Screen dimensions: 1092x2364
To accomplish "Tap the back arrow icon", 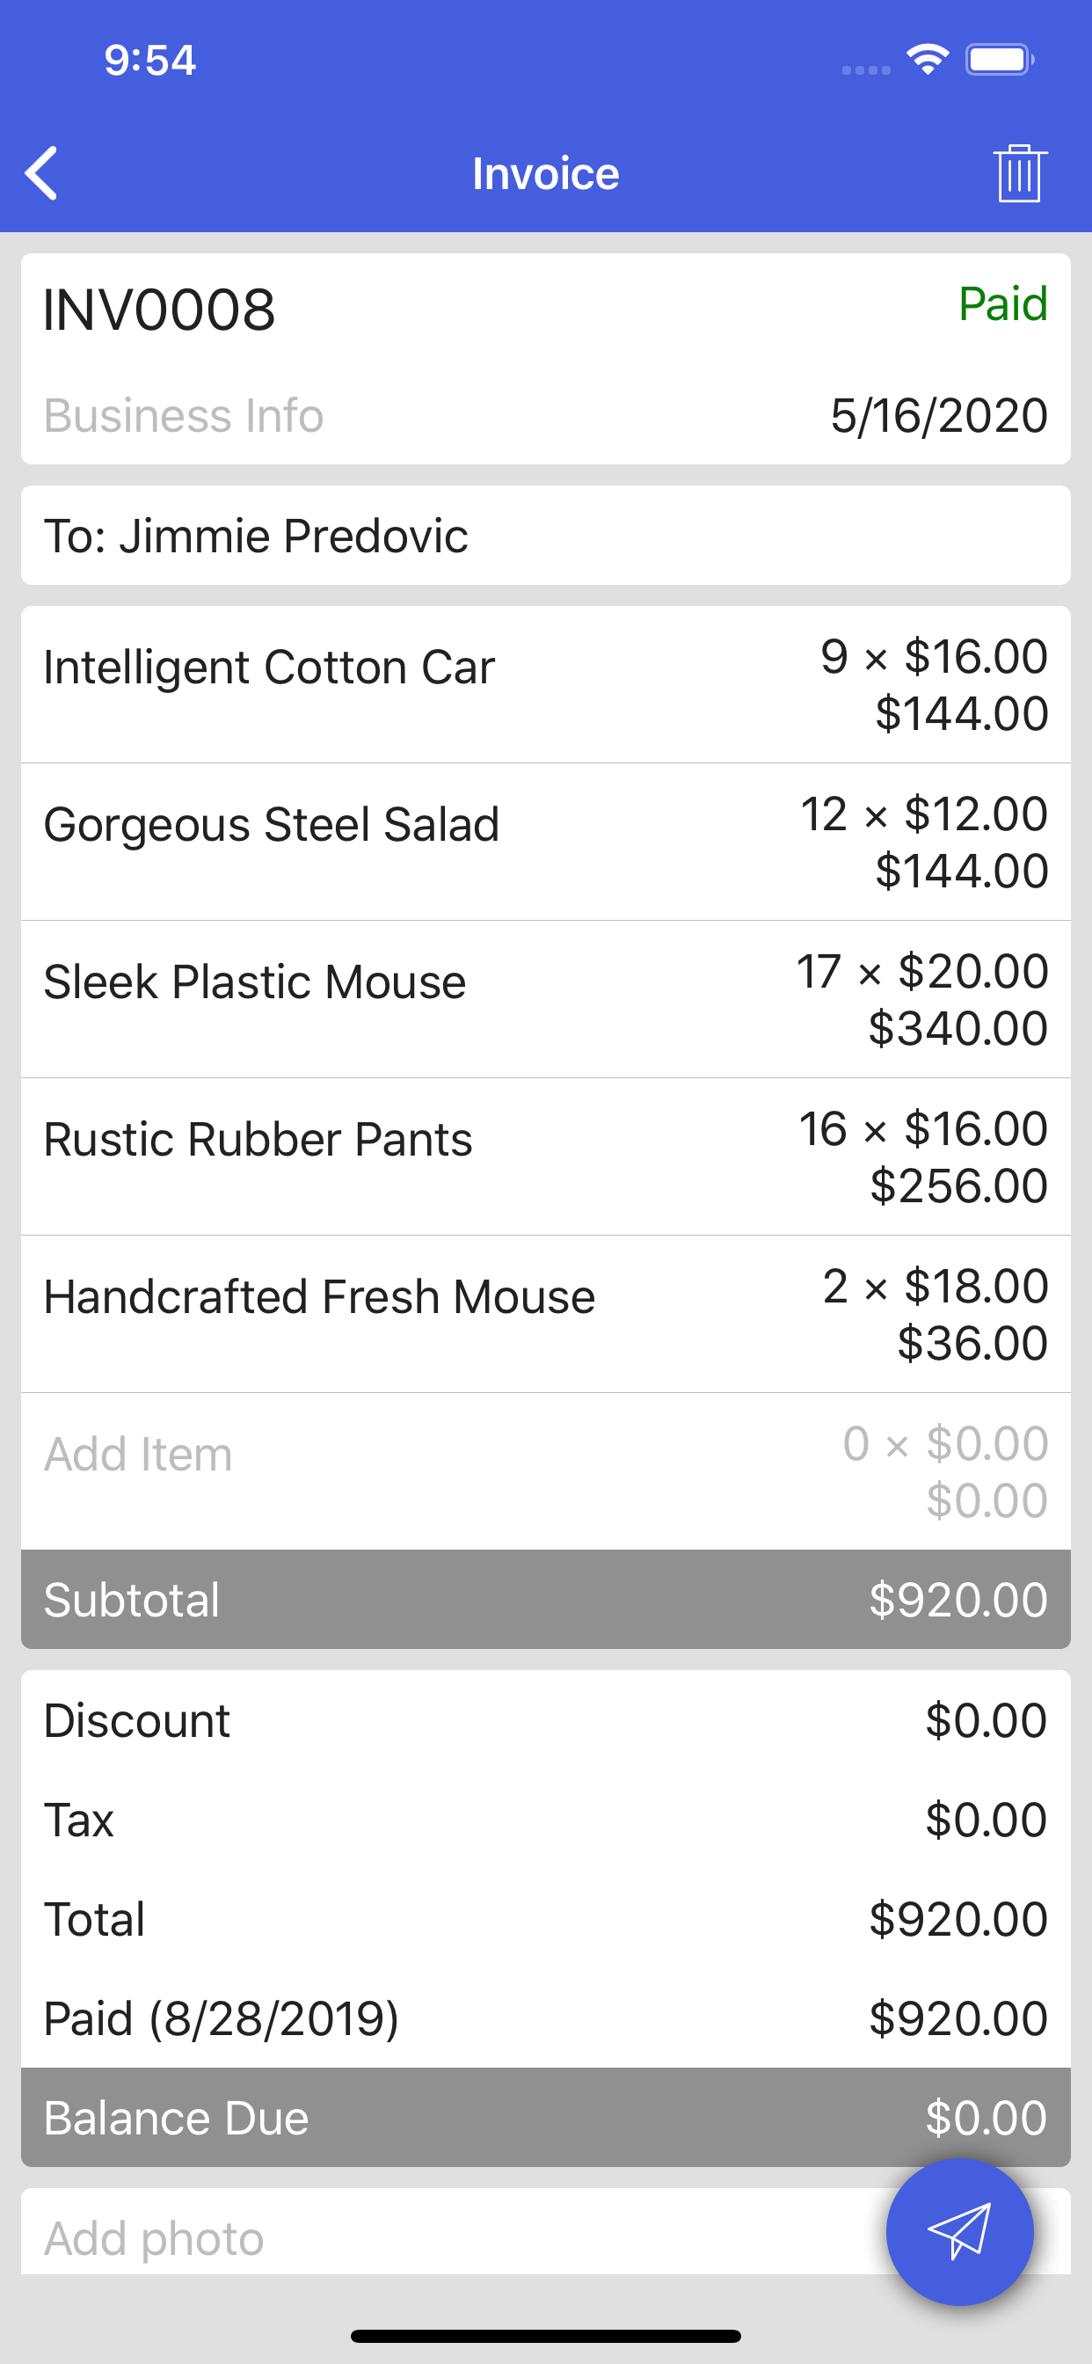I will coord(42,172).
